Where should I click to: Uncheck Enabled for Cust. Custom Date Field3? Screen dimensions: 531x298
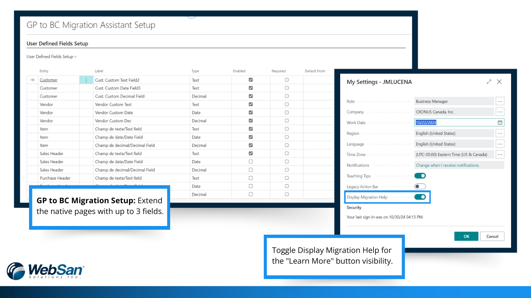pos(251,88)
